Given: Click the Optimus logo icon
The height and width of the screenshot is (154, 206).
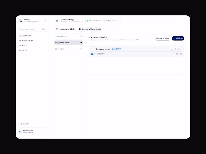Looking at the screenshot, I should pyautogui.click(x=20, y=21).
